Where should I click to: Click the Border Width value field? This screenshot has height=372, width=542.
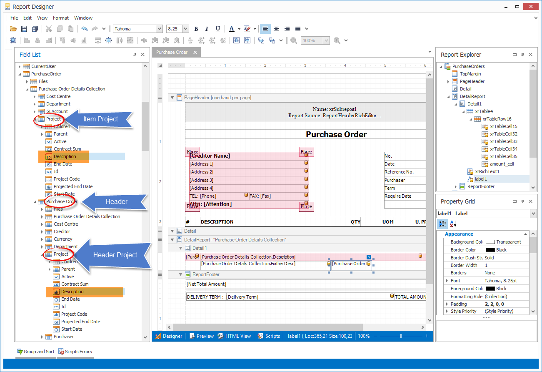point(506,265)
